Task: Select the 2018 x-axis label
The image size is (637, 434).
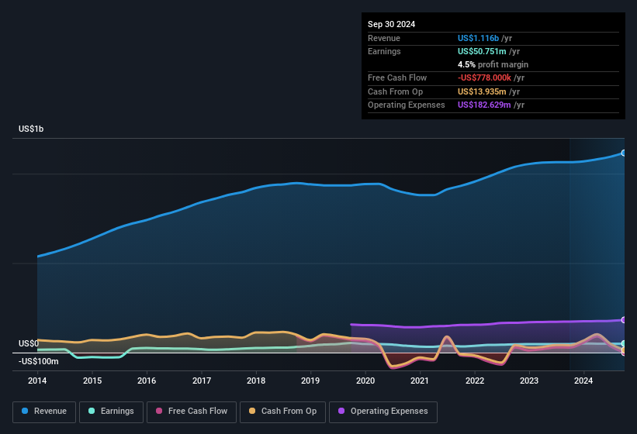Action: point(256,381)
